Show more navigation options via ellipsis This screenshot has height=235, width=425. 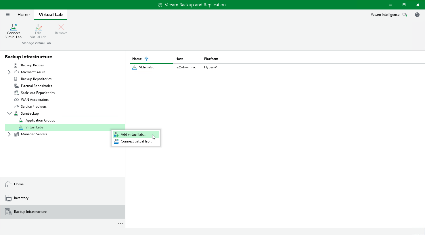(120, 223)
